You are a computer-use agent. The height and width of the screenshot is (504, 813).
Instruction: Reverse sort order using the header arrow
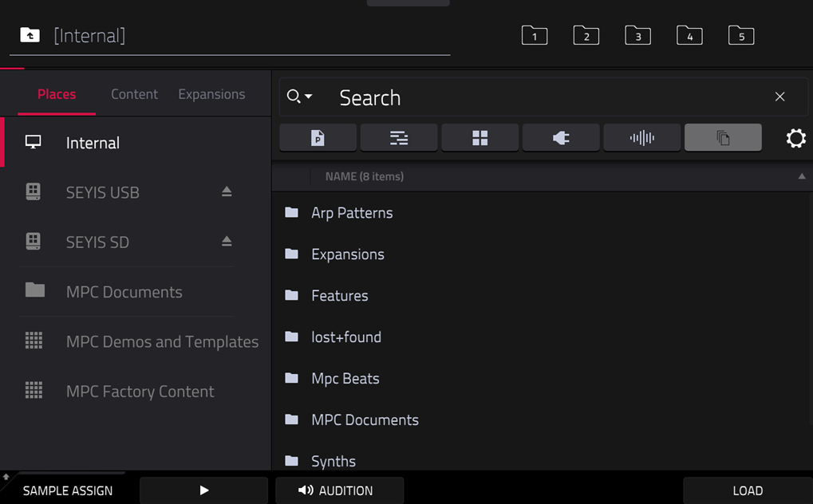(x=802, y=176)
